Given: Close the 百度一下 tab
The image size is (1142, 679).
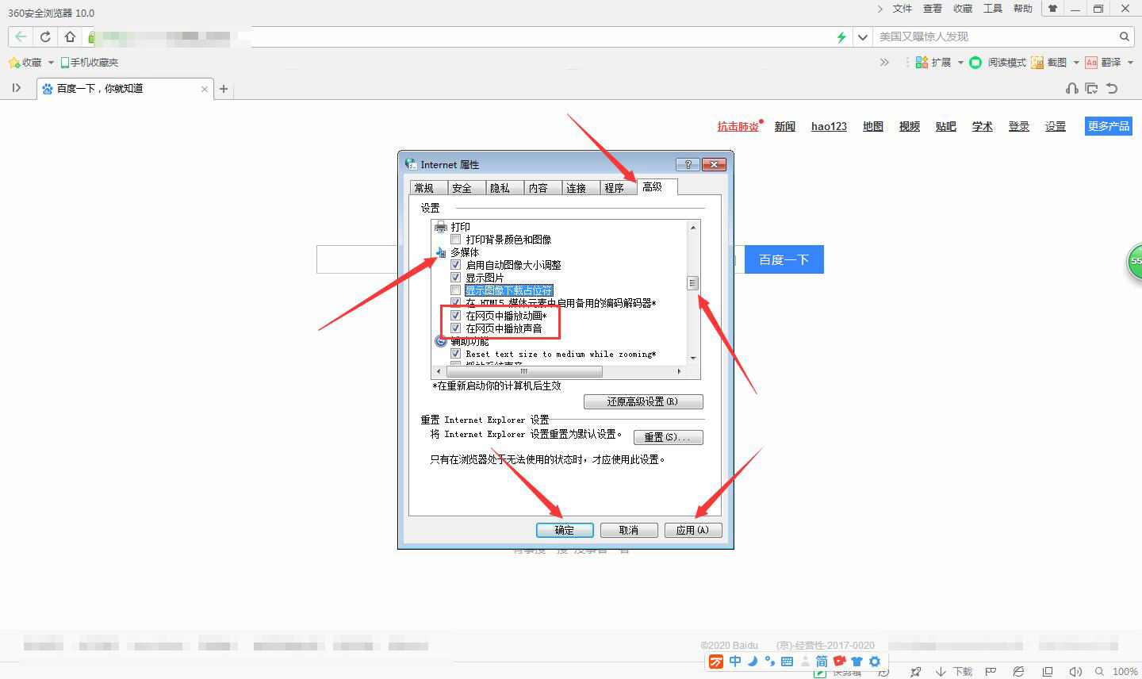Looking at the screenshot, I should [205, 89].
